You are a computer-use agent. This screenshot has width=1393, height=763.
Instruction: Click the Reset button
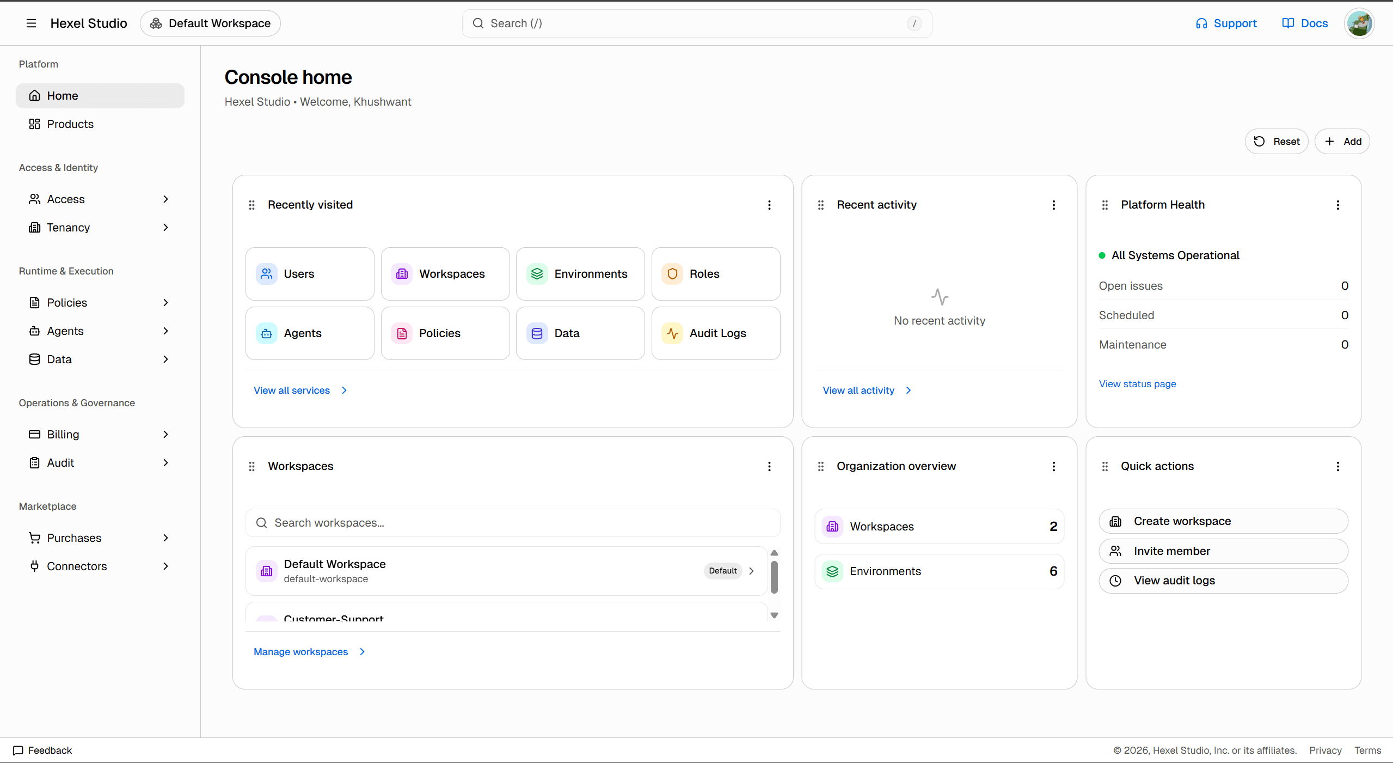click(x=1276, y=142)
